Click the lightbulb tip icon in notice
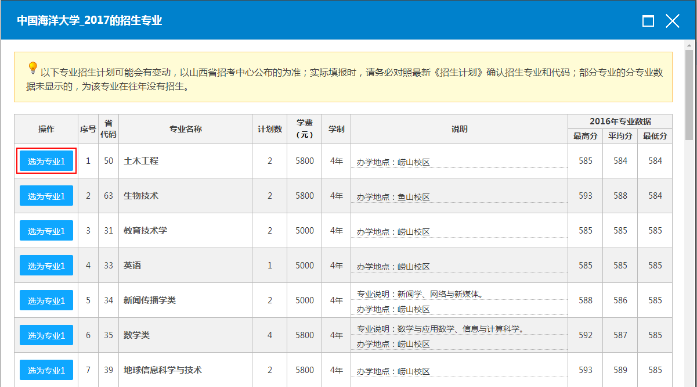 click(x=32, y=68)
